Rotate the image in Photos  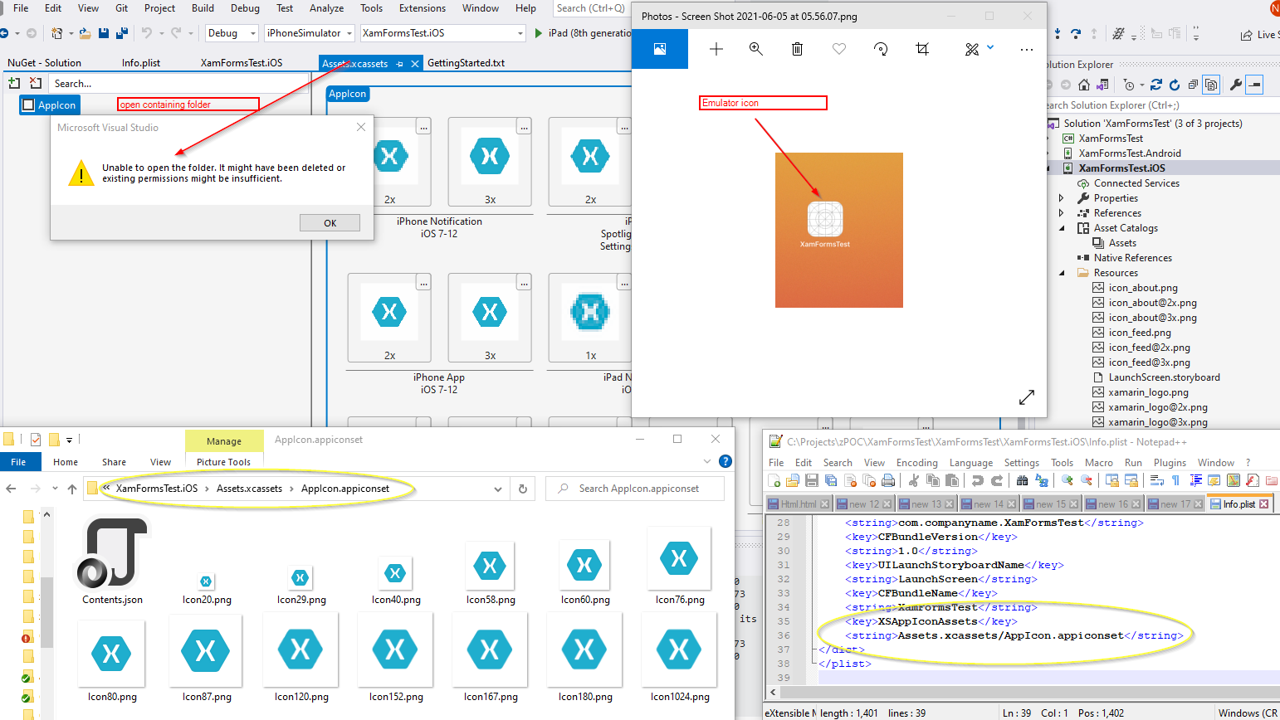coord(881,49)
